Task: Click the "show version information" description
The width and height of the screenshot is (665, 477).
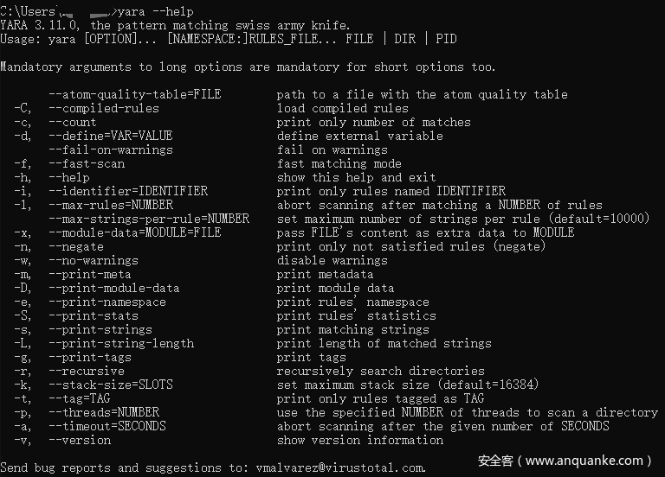Action: (359, 440)
